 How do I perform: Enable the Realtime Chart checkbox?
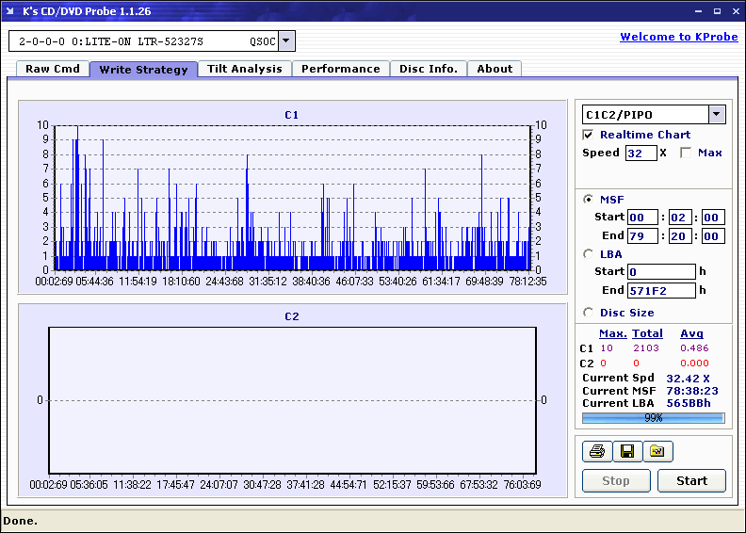pos(589,135)
